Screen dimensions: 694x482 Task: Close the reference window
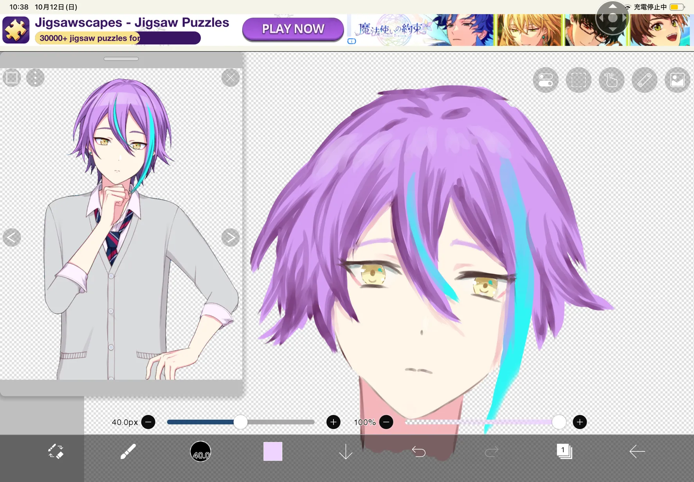(x=231, y=78)
